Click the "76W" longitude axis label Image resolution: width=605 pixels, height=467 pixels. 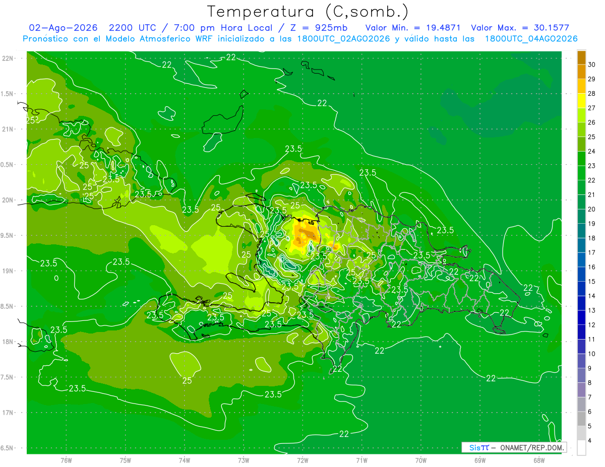click(x=66, y=460)
